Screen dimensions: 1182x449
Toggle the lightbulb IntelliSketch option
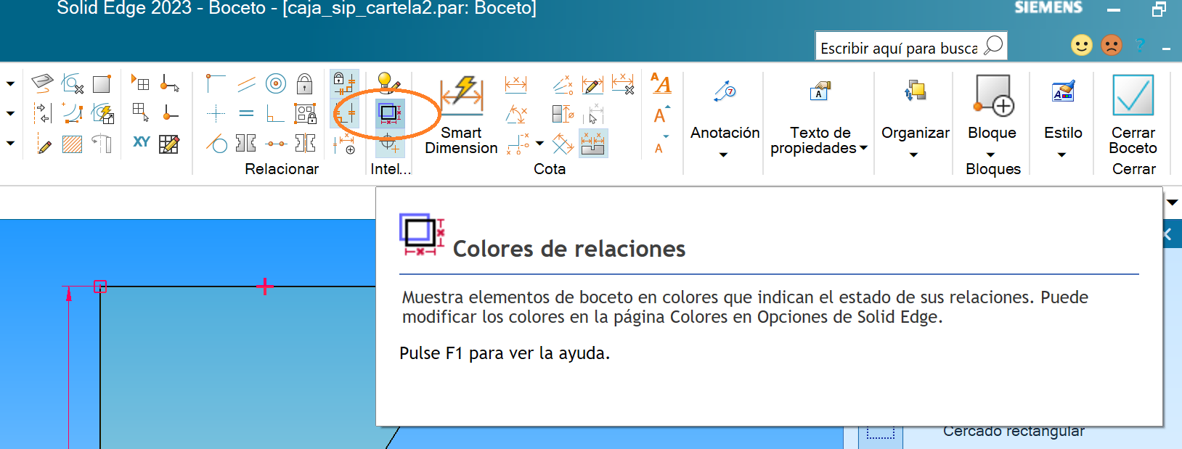pos(388,83)
